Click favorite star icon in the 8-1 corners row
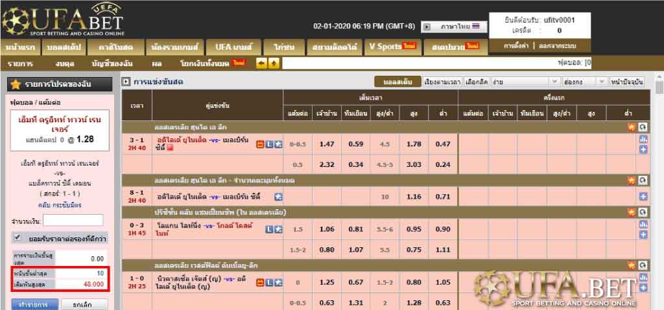This screenshot has height=310, width=664. pyautogui.click(x=278, y=196)
